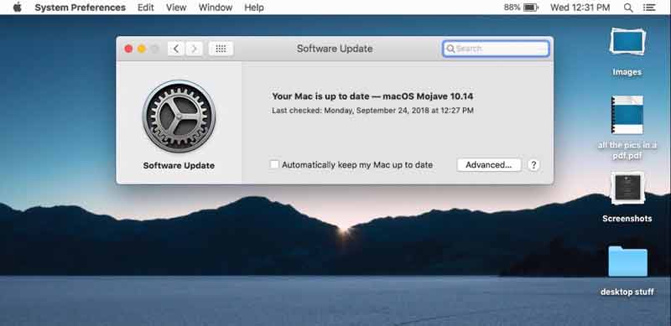The height and width of the screenshot is (326, 671).
Task: Open the Window menu
Action: point(216,8)
